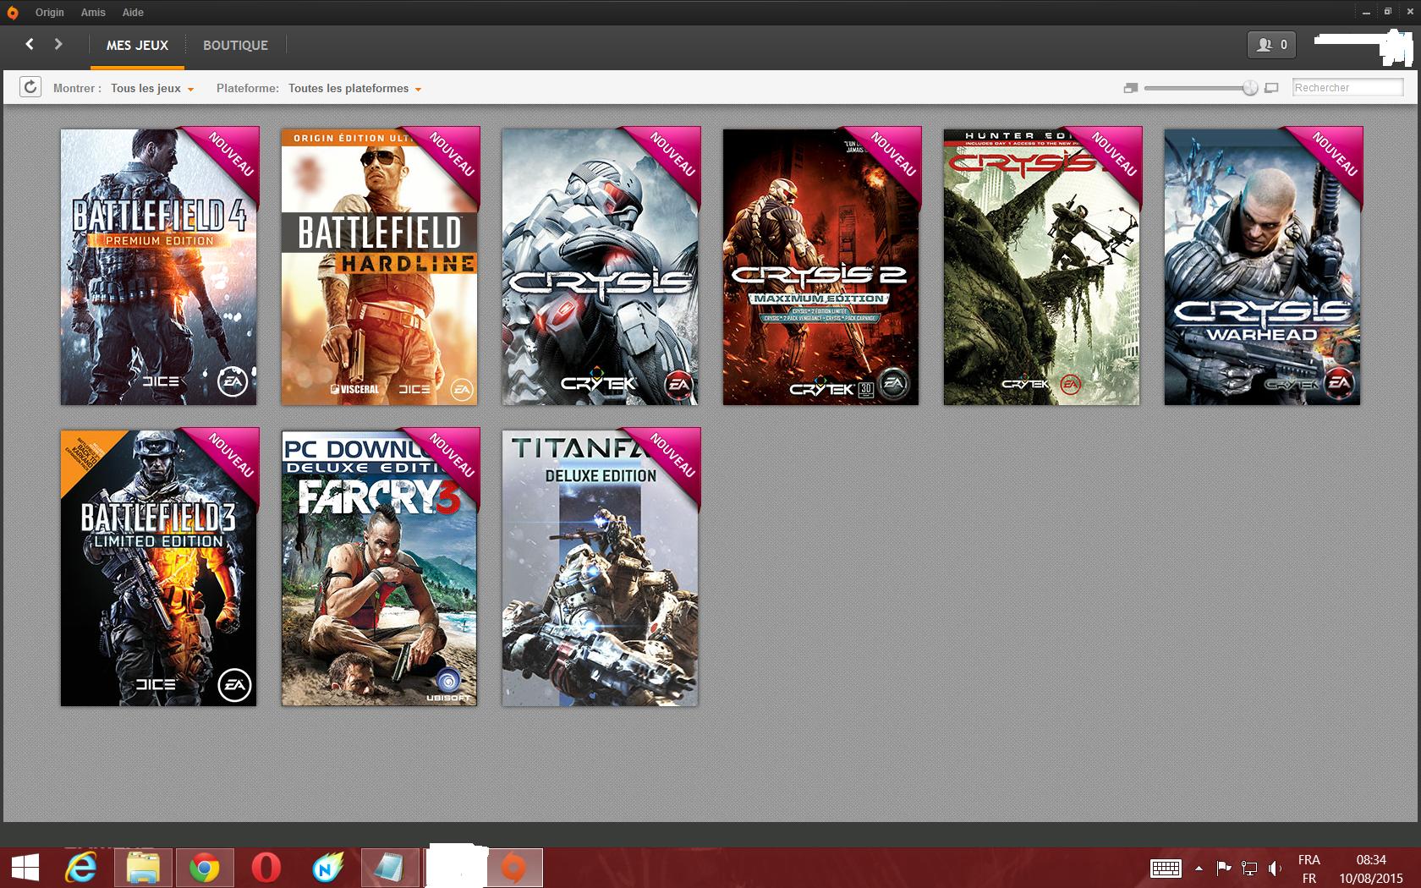The image size is (1421, 888).
Task: Click the Origin logo icon in title bar
Action: click(12, 13)
